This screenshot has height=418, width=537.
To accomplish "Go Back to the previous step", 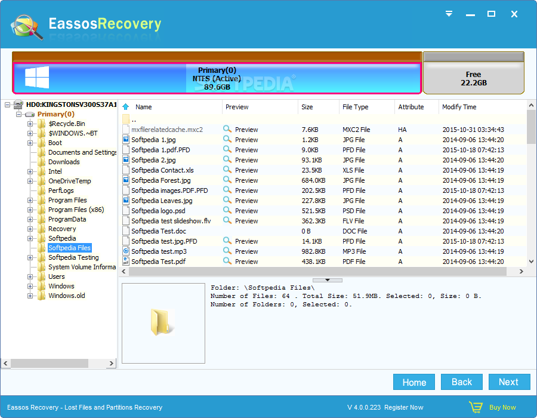I will pos(462,382).
